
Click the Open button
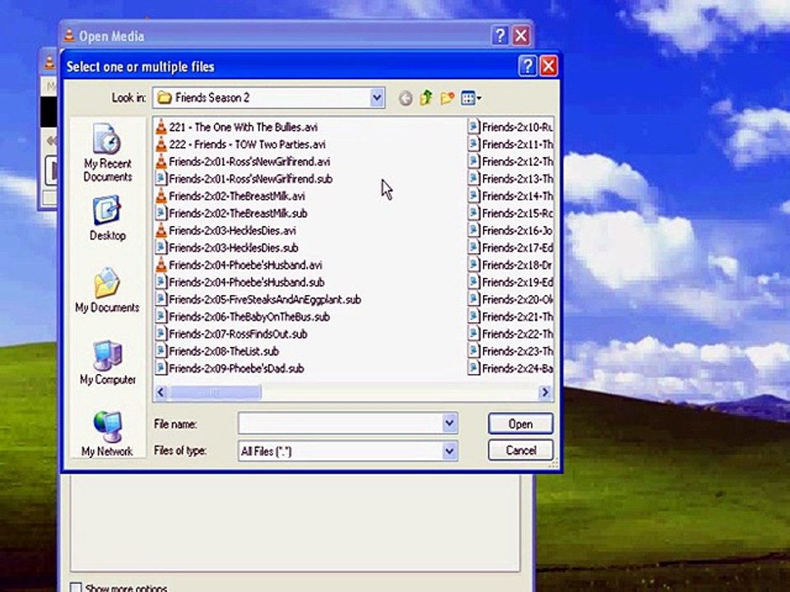click(x=520, y=424)
